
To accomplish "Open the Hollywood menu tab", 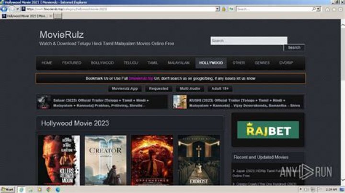I will pos(211,63).
